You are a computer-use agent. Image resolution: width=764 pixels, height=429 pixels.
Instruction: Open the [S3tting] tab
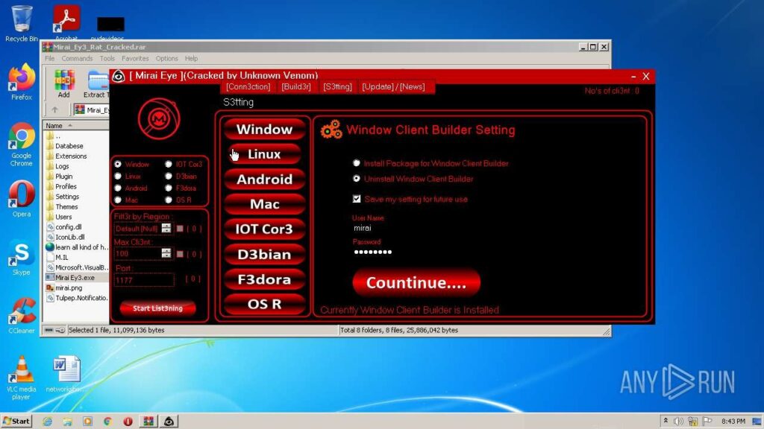pos(338,86)
